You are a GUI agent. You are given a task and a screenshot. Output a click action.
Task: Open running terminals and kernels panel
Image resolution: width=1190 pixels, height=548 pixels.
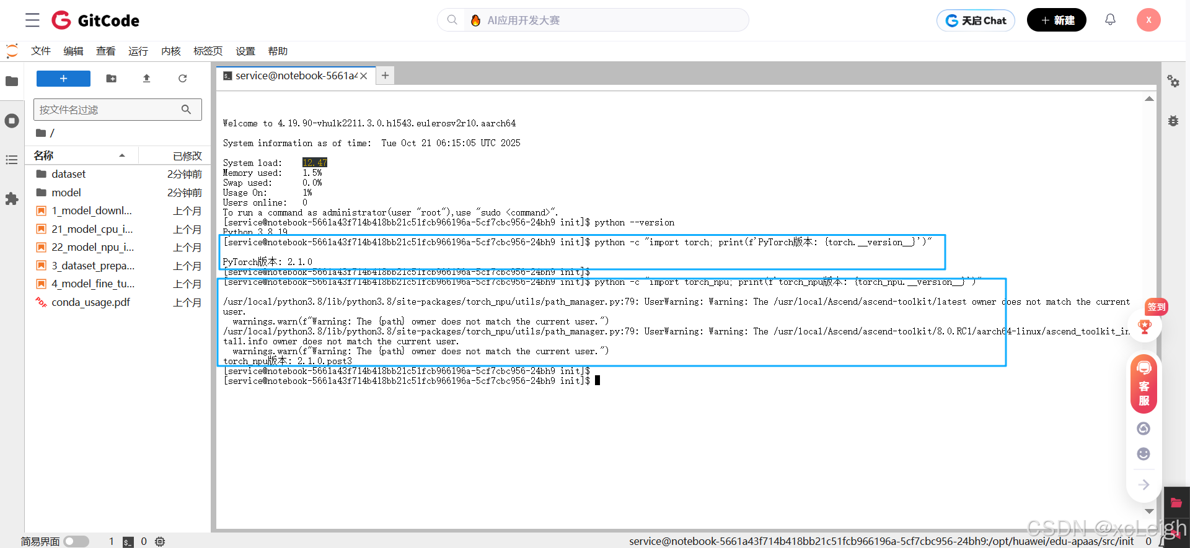12,121
